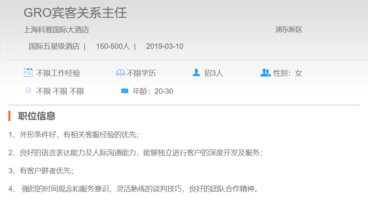Click the 150-500人 company size text
The width and height of the screenshot is (368, 214).
[113, 46]
